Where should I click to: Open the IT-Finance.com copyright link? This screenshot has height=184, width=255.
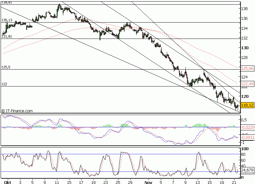(x=17, y=110)
